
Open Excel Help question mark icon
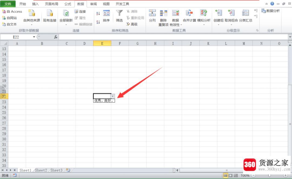coord(272,4)
